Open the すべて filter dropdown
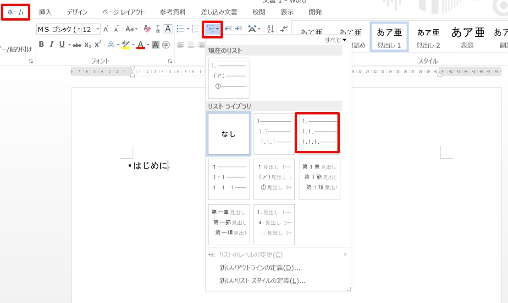The height and width of the screenshot is (303, 508). pyautogui.click(x=336, y=40)
